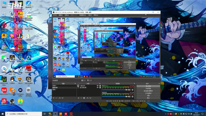Move the source up in the Sources list
206x116 pixels.
tap(87, 98)
